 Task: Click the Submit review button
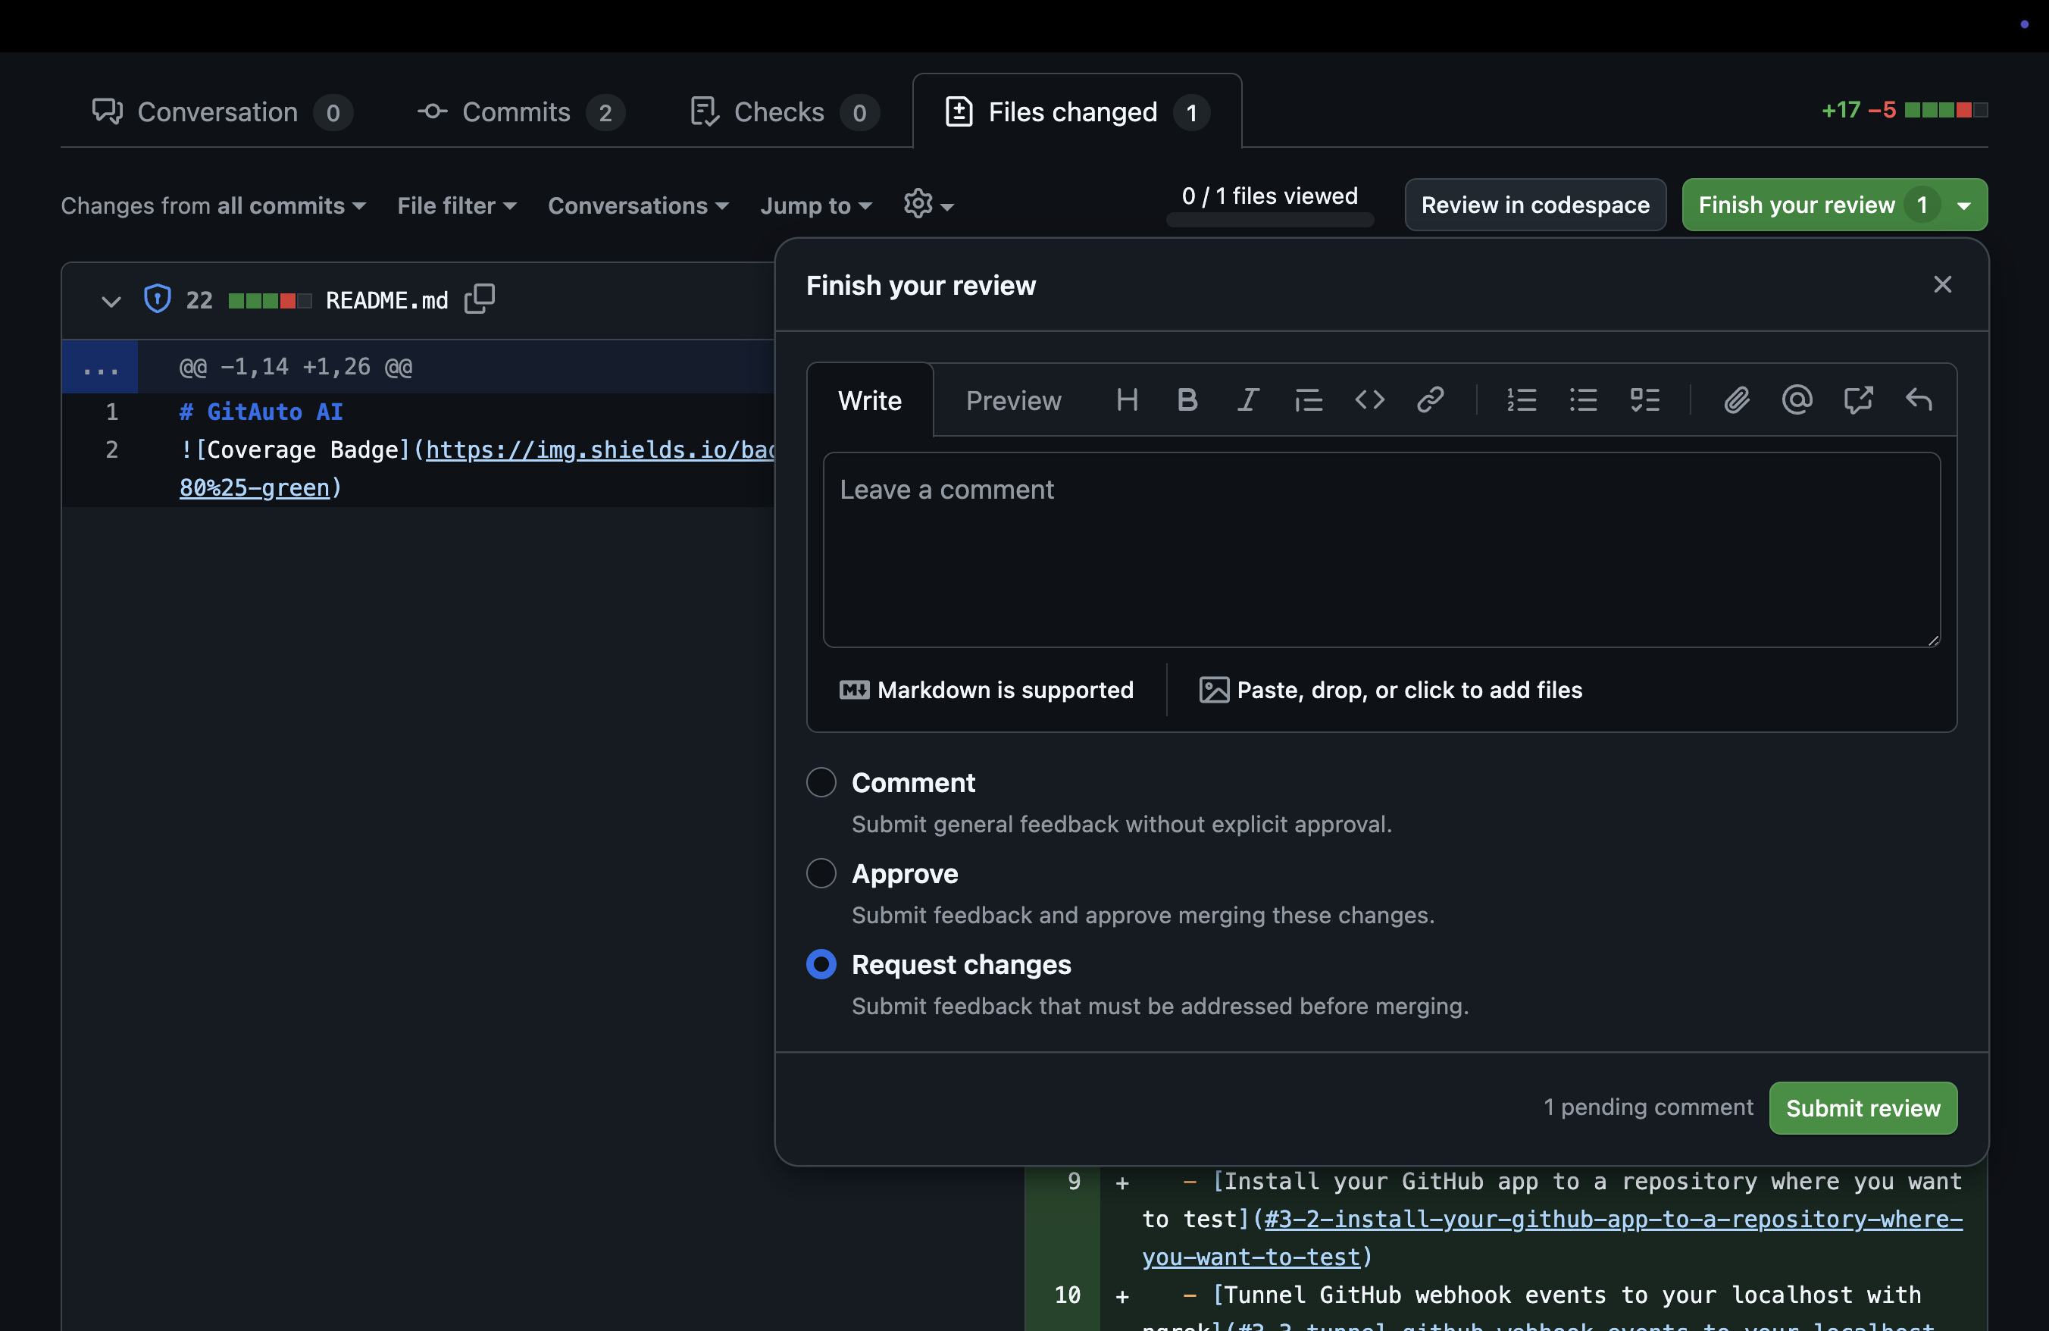[1863, 1107]
